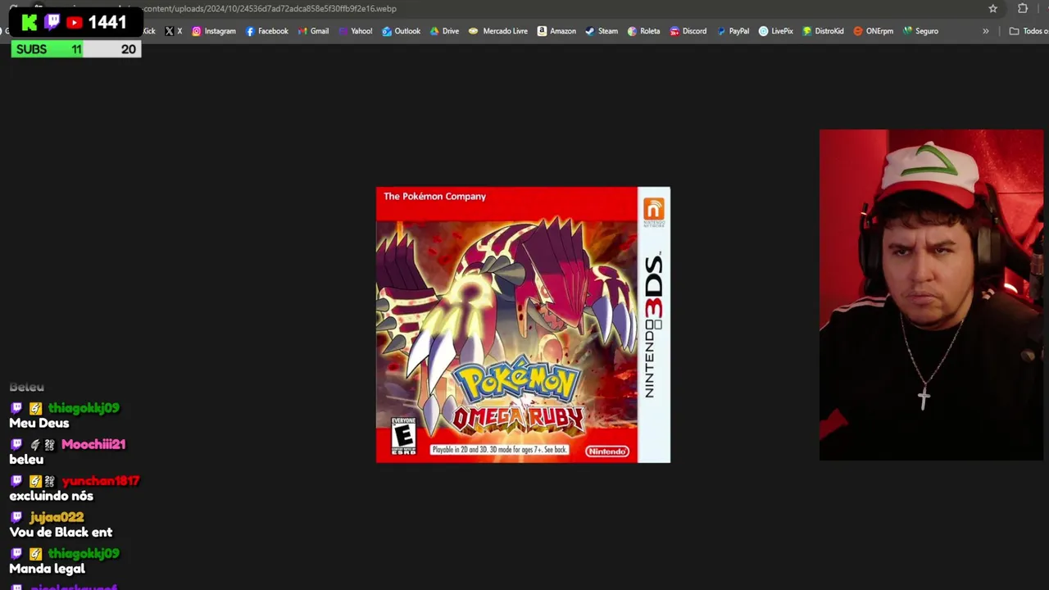Open the Instagram bookmark

click(x=214, y=31)
